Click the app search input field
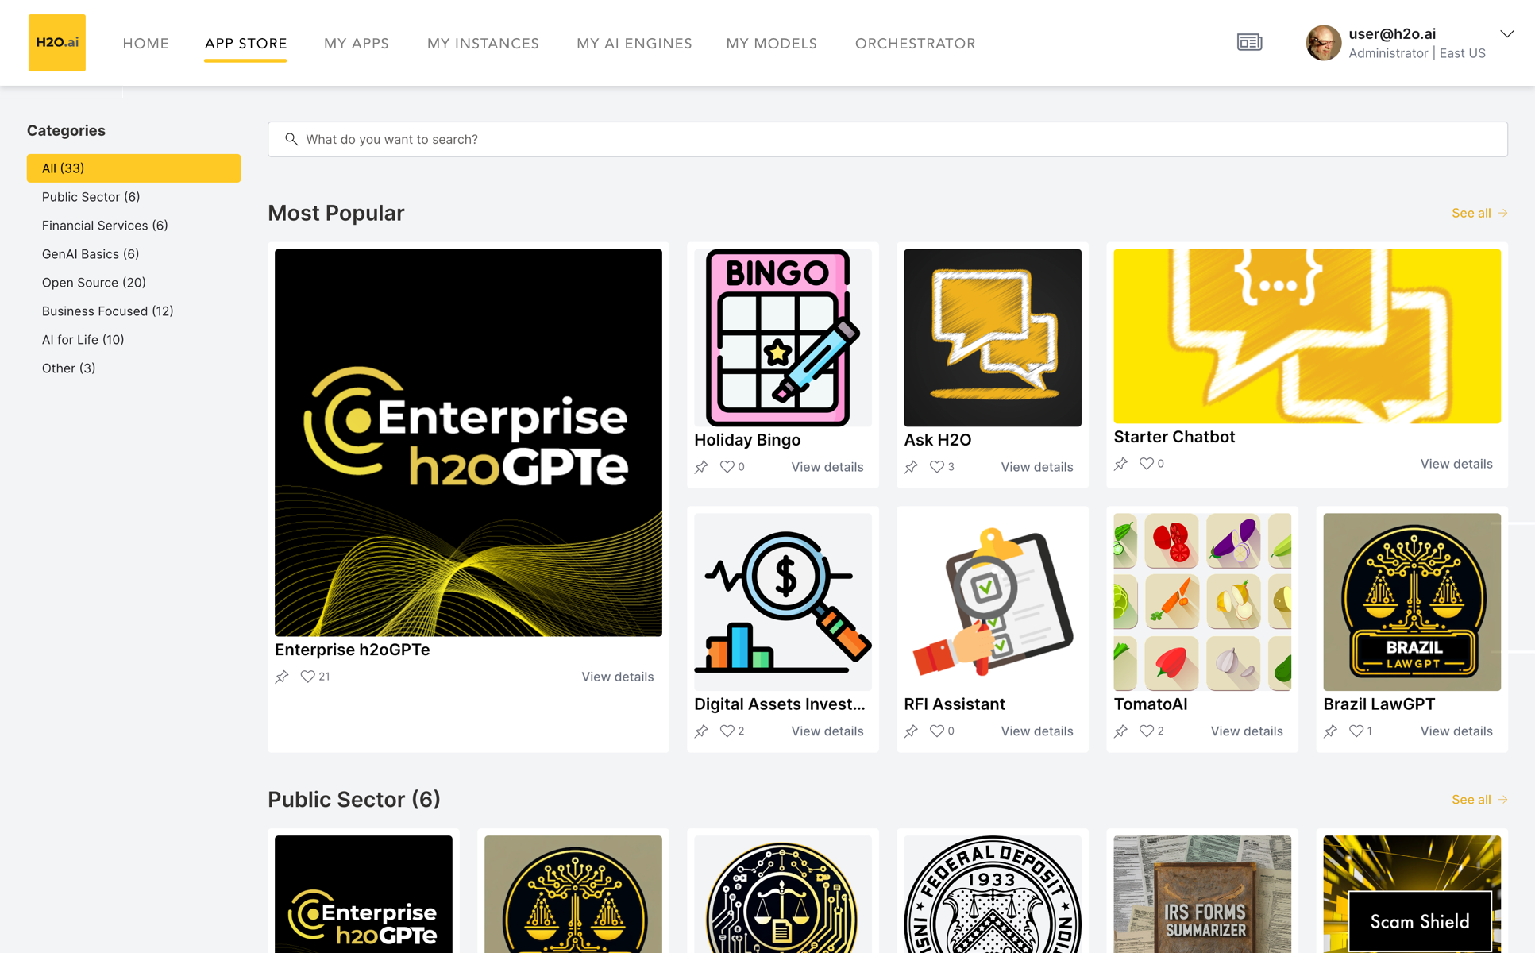The image size is (1535, 953). (887, 139)
